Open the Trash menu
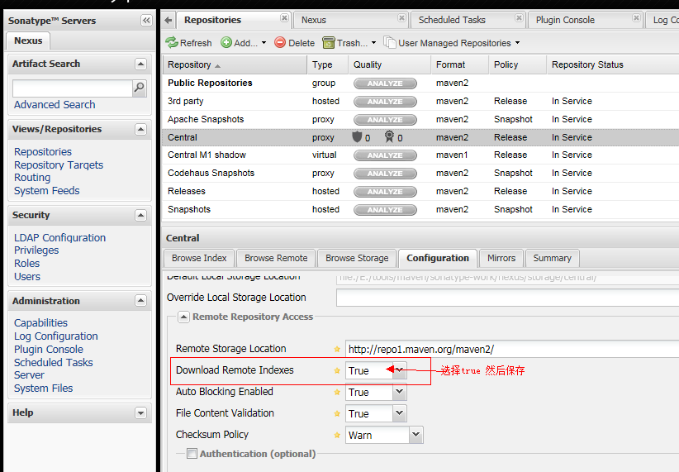 click(349, 43)
